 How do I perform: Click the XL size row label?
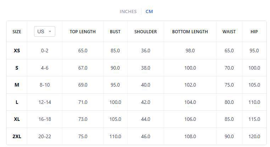[17, 119]
